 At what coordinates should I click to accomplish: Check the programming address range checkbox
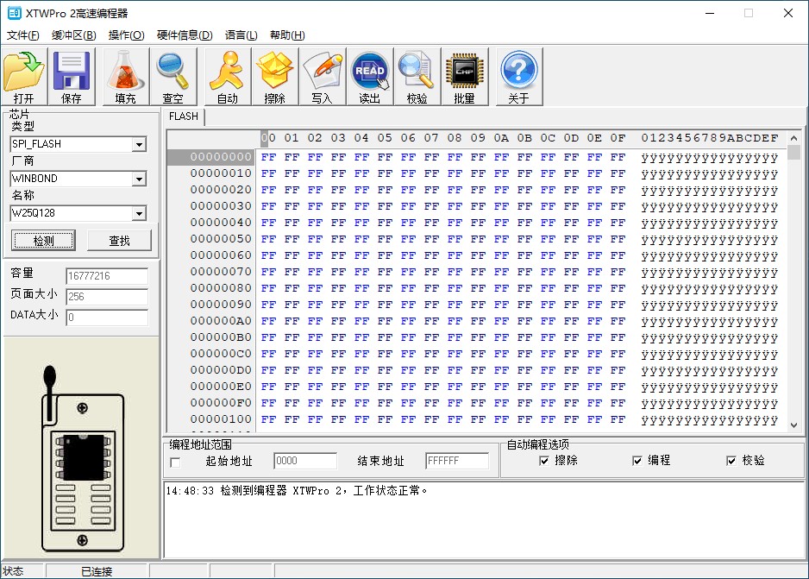click(176, 461)
